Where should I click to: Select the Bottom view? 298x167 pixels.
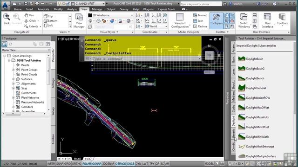(51, 21)
